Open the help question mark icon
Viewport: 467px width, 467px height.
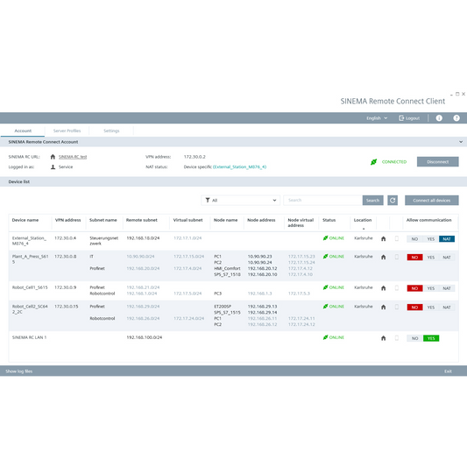coord(456,118)
